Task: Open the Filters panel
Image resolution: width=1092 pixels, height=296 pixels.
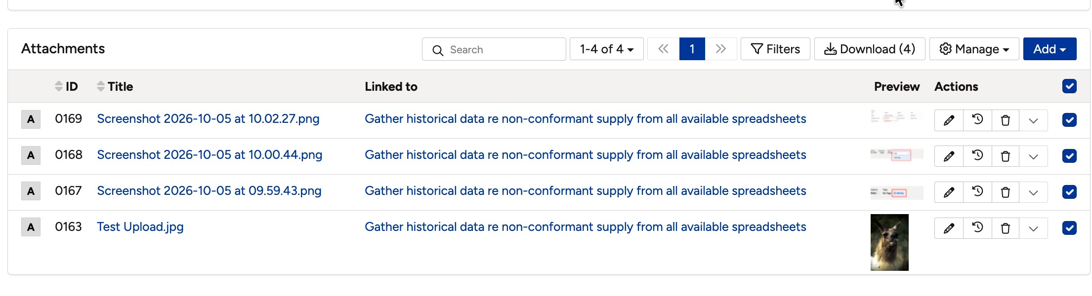Action: tap(775, 49)
